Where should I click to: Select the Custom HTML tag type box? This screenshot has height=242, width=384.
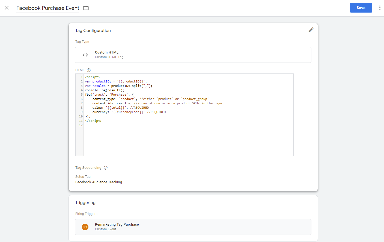point(193,55)
